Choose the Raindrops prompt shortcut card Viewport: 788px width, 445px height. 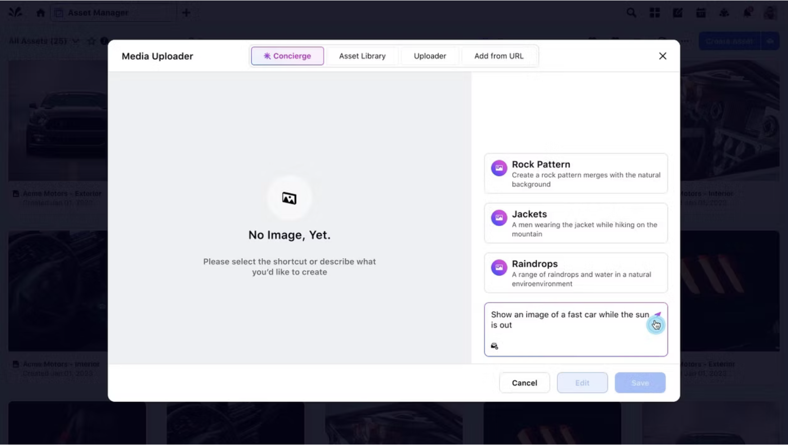tap(576, 273)
